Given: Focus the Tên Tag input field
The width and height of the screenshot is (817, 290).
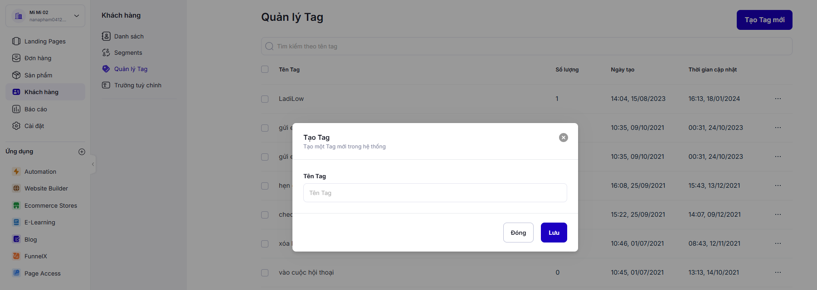Looking at the screenshot, I should [x=435, y=193].
